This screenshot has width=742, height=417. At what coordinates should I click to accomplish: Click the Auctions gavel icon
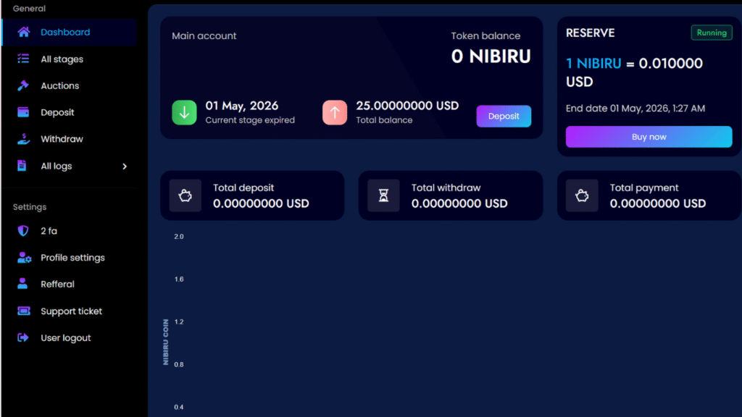pyautogui.click(x=24, y=85)
